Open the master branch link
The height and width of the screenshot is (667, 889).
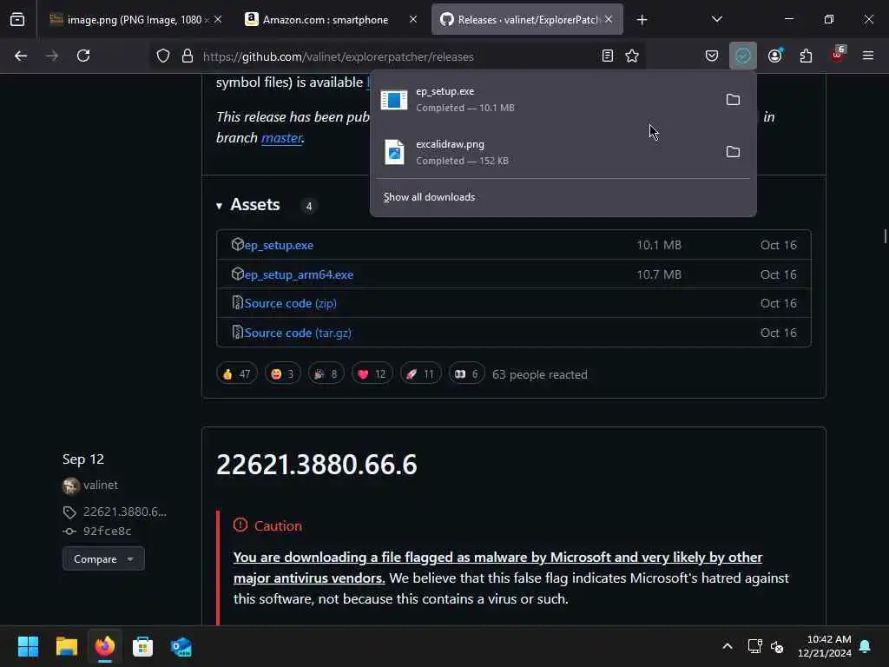pos(282,138)
